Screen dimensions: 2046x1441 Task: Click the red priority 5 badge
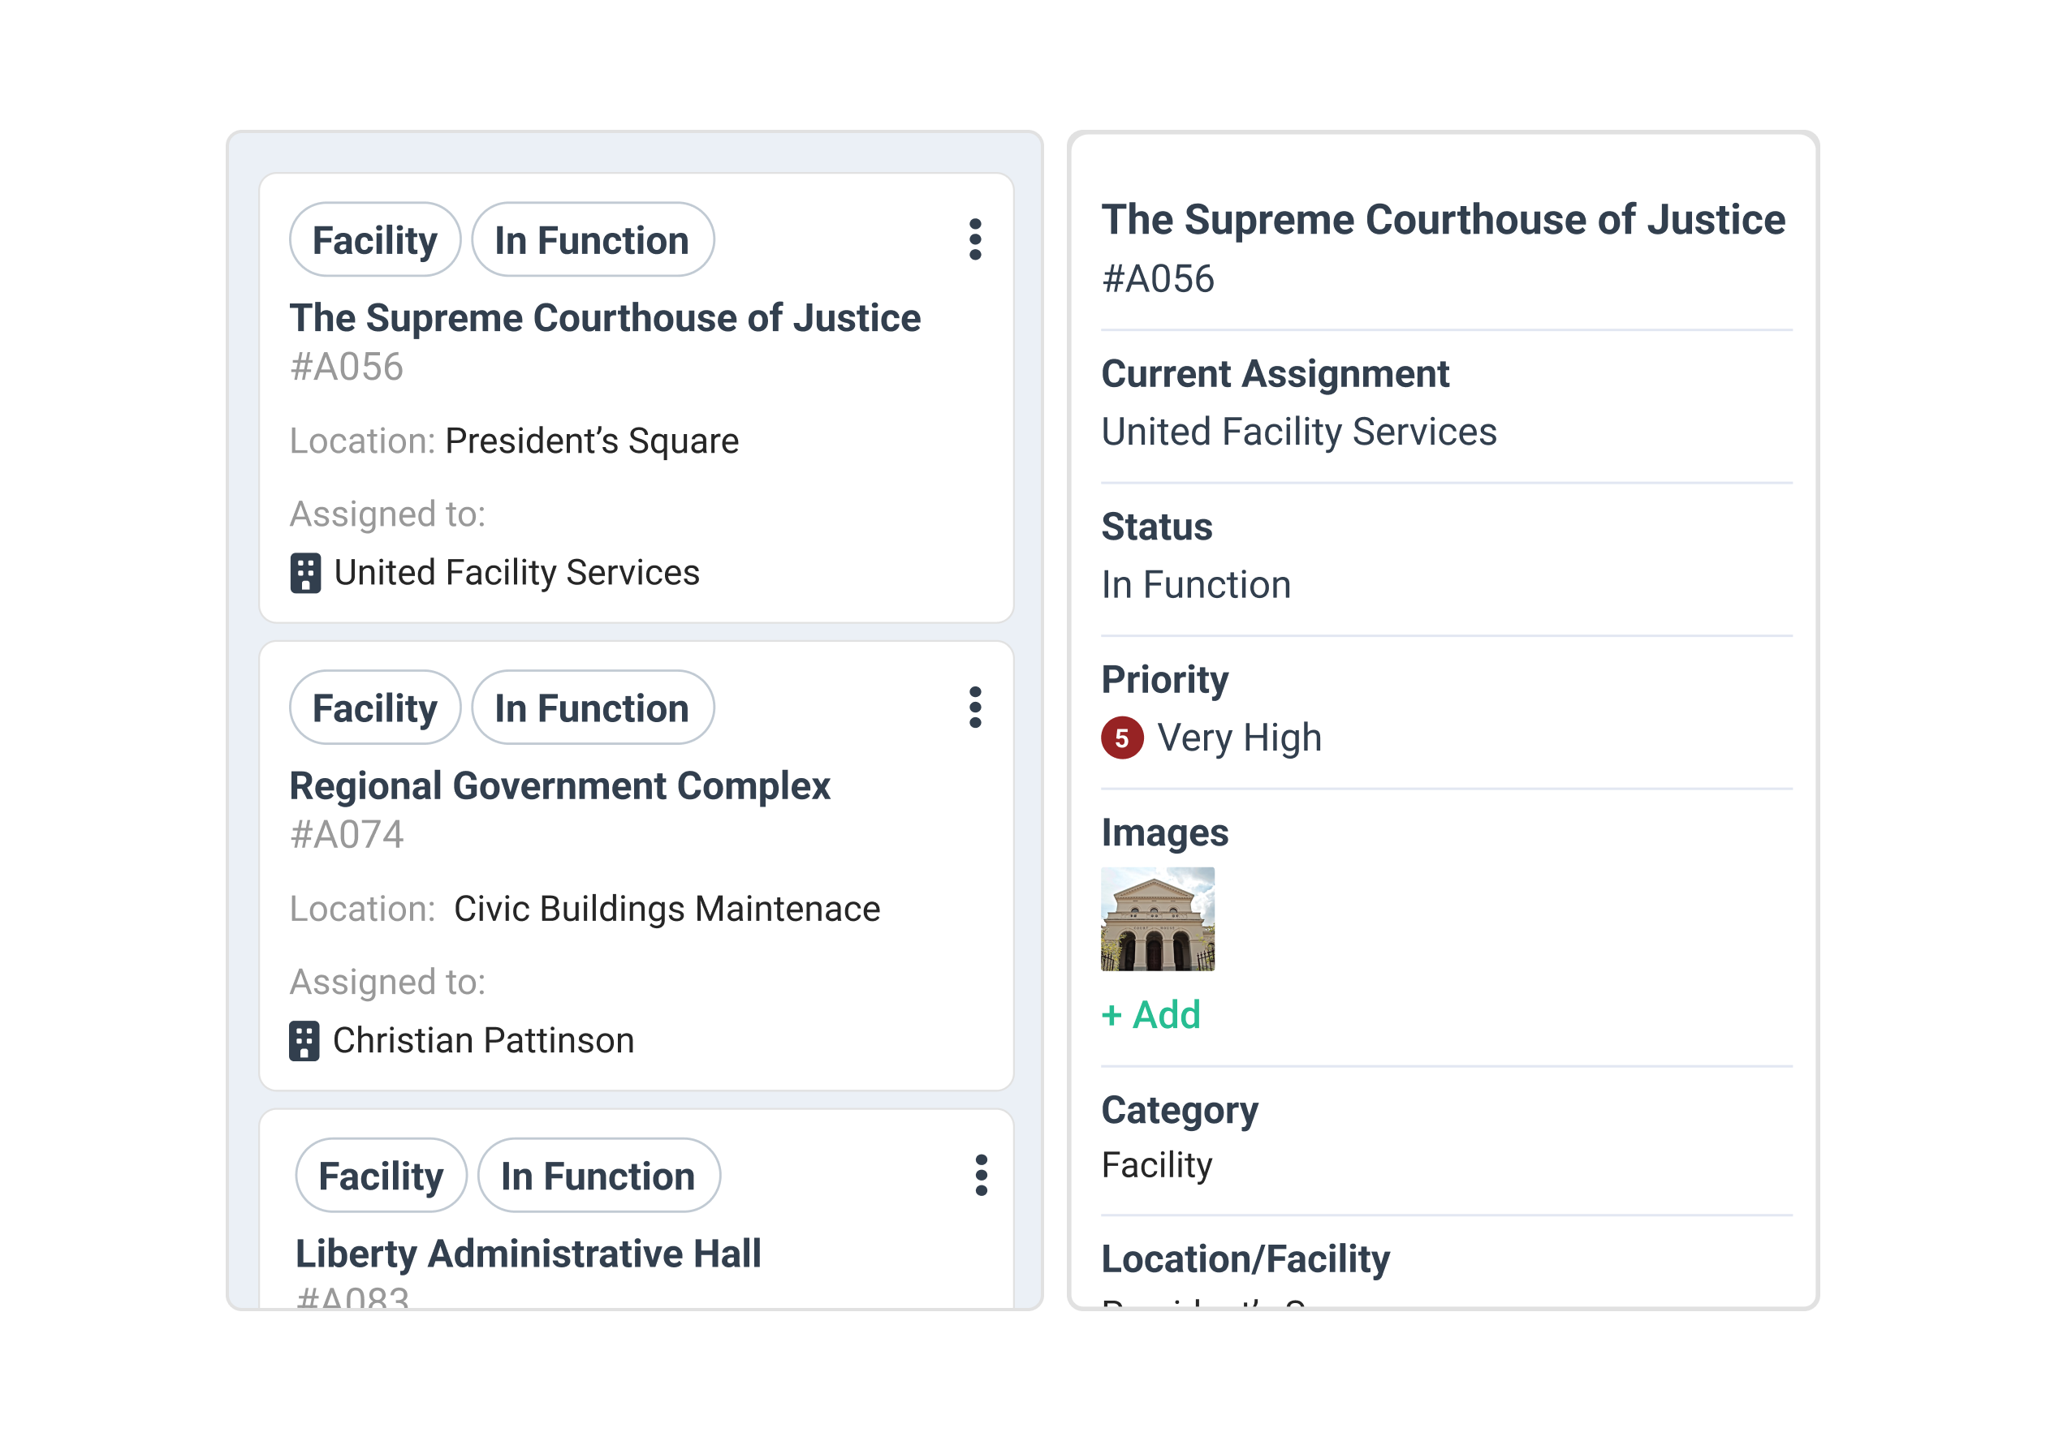[1122, 738]
